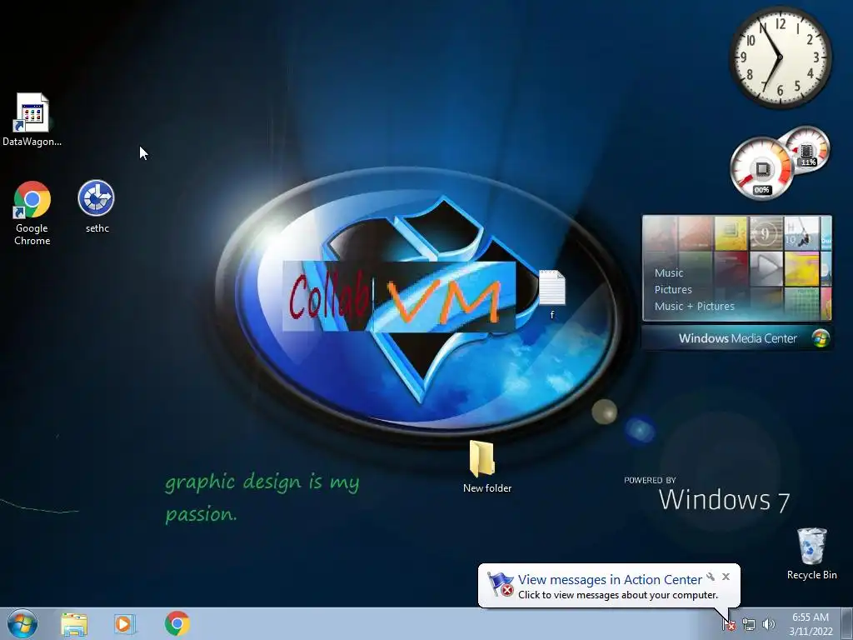This screenshot has width=853, height=640.
Task: Click 'Click to view messages about your computer' text
Action: [x=618, y=595]
